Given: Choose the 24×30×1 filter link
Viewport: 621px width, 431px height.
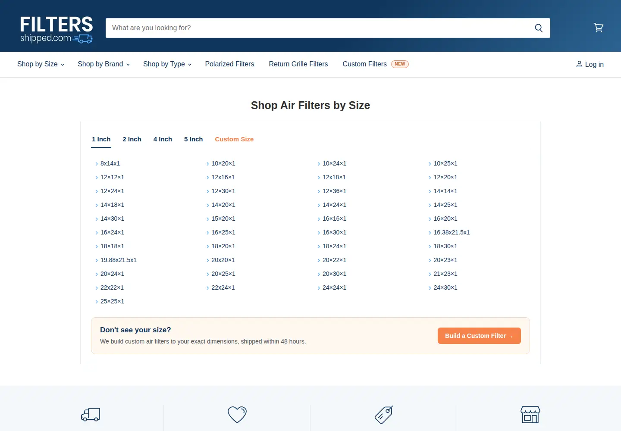Looking at the screenshot, I should pyautogui.click(x=445, y=287).
